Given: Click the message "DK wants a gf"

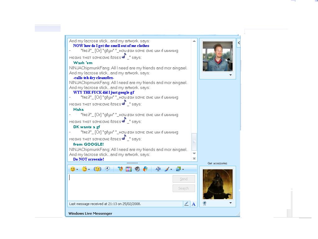Looking at the screenshot, I should pyautogui.click(x=87, y=127).
